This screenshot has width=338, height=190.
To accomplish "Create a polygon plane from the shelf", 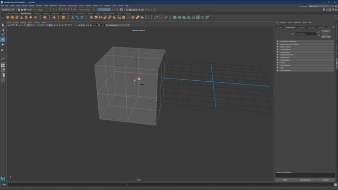I will click(x=31, y=17).
